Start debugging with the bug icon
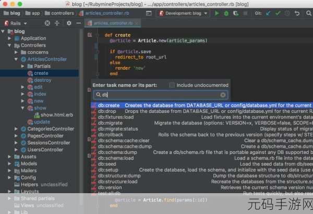 click(226, 14)
